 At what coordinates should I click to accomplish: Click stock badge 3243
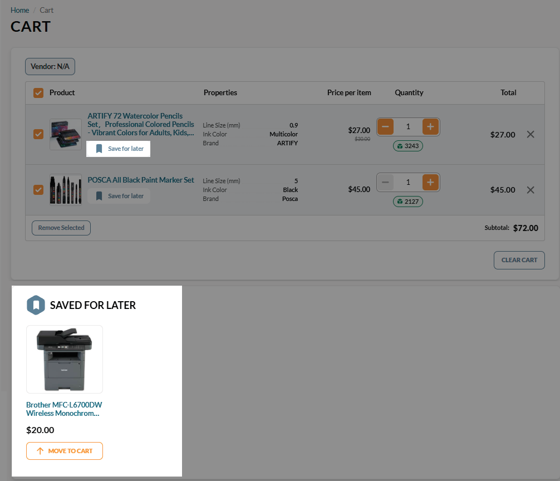click(x=408, y=146)
